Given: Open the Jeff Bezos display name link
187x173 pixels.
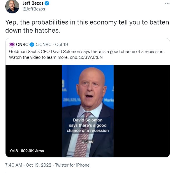Looking at the screenshot, I should pos(33,3).
